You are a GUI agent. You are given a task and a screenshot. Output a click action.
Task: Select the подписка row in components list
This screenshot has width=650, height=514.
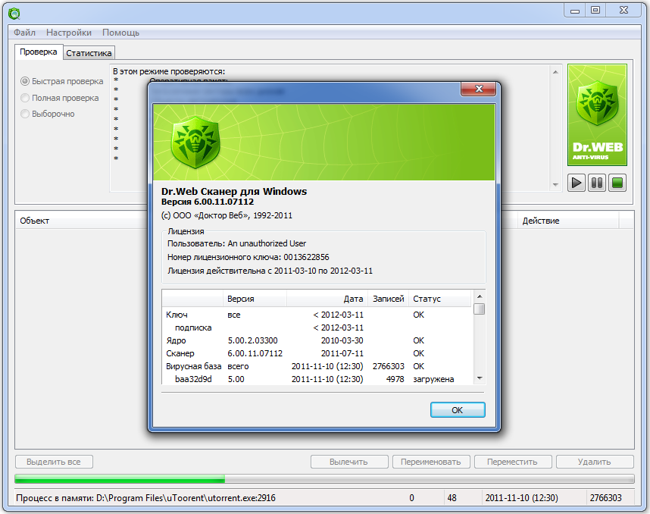click(x=318, y=328)
